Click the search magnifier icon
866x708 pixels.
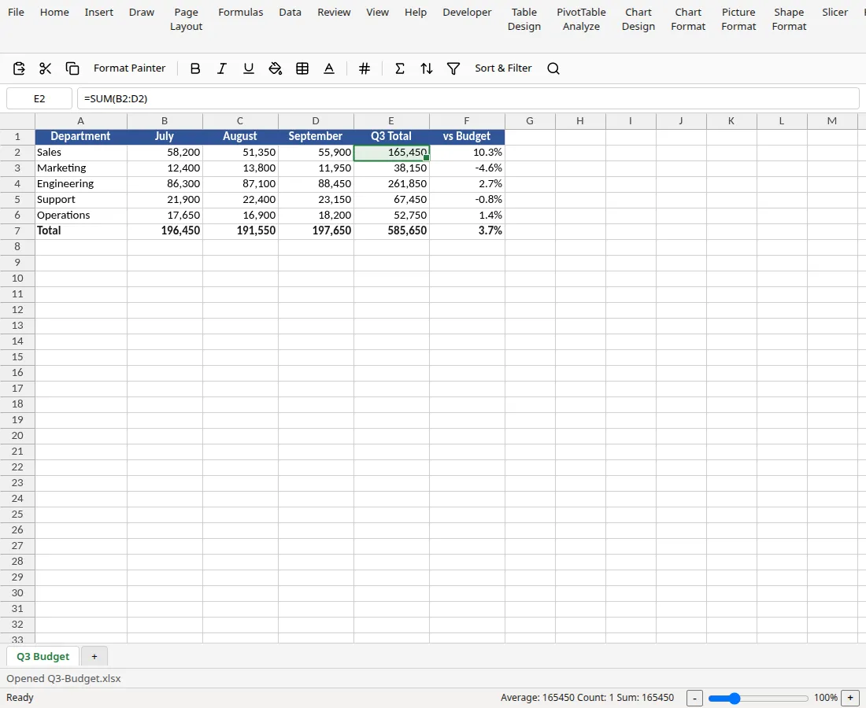tap(553, 68)
